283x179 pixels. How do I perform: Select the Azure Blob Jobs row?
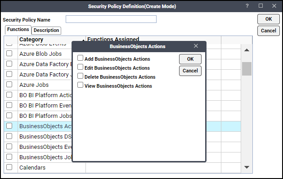coord(40,54)
